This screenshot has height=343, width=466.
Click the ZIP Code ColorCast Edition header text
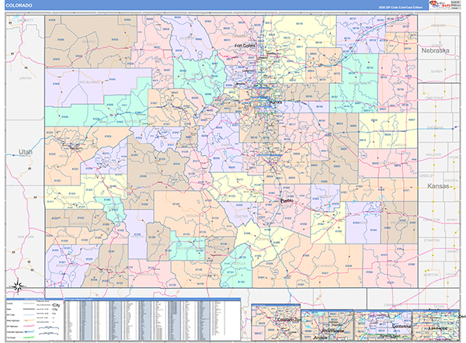coord(400,8)
